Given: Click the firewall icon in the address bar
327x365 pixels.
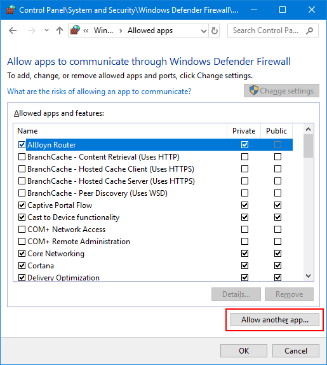Looking at the screenshot, I should [75, 31].
